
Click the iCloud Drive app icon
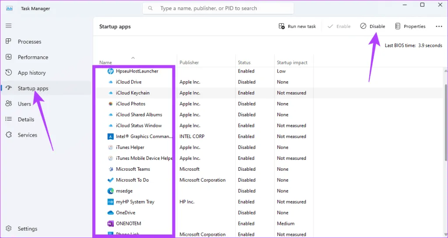(111, 82)
